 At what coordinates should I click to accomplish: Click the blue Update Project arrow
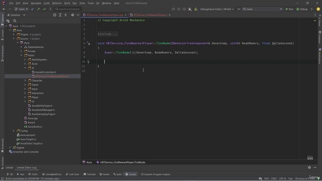33,9
